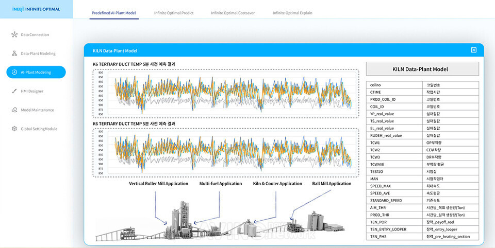Click the 최대속도 description cell
495x248 pixels.
pos(451,186)
